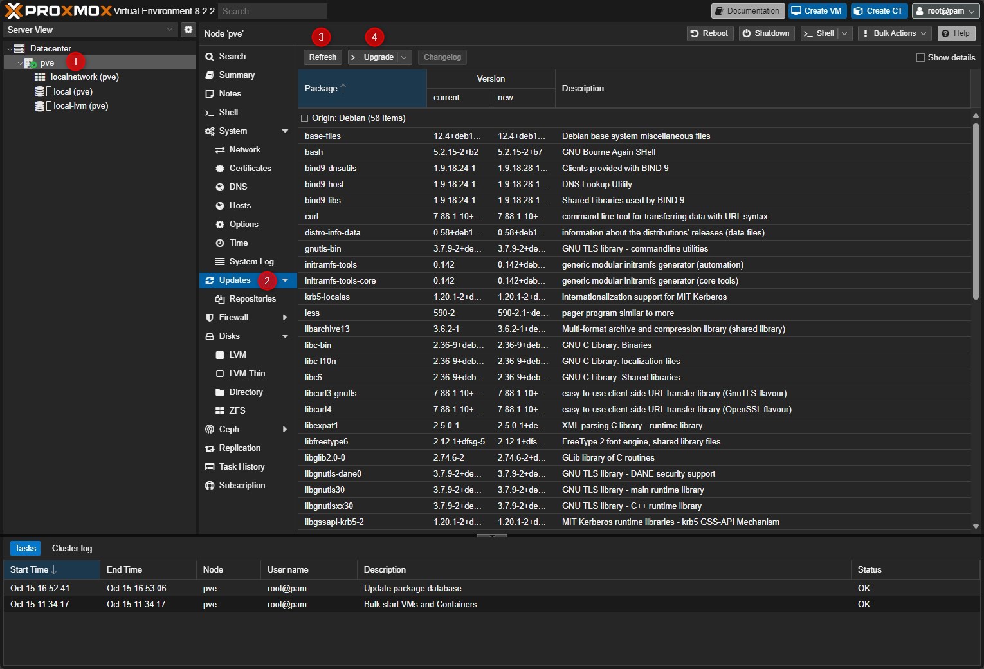Collapse the Origin: Debian package group
The height and width of the screenshot is (669, 984).
click(x=305, y=118)
